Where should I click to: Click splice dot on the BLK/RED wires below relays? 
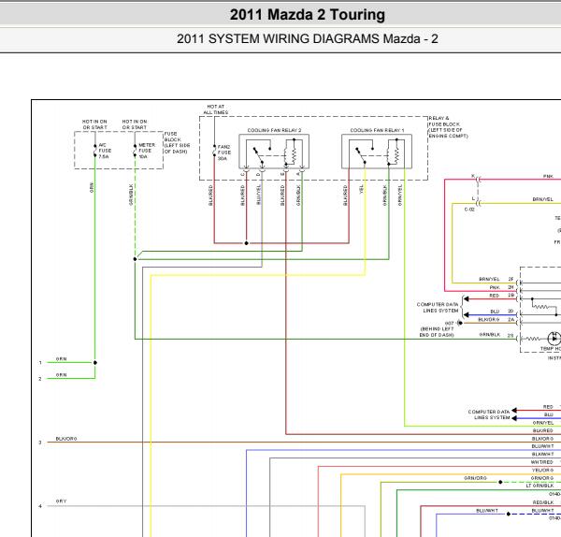[x=246, y=243]
